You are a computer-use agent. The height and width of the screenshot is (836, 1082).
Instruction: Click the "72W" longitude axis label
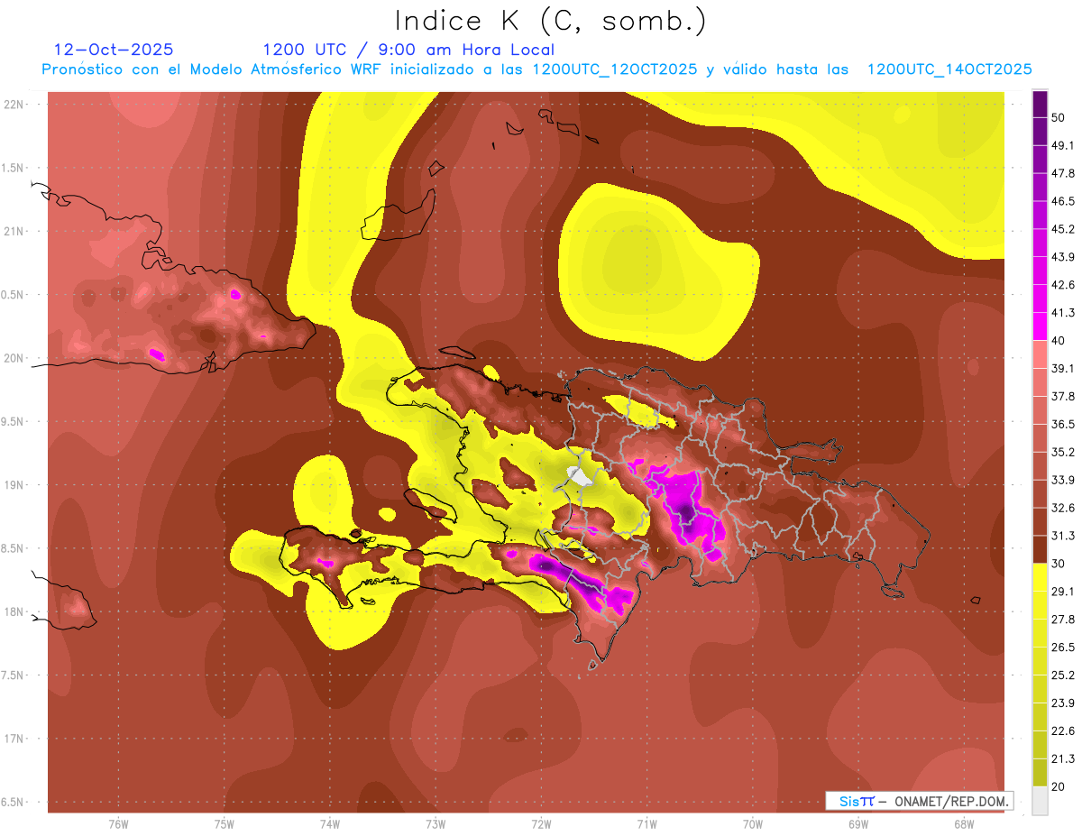point(541,823)
